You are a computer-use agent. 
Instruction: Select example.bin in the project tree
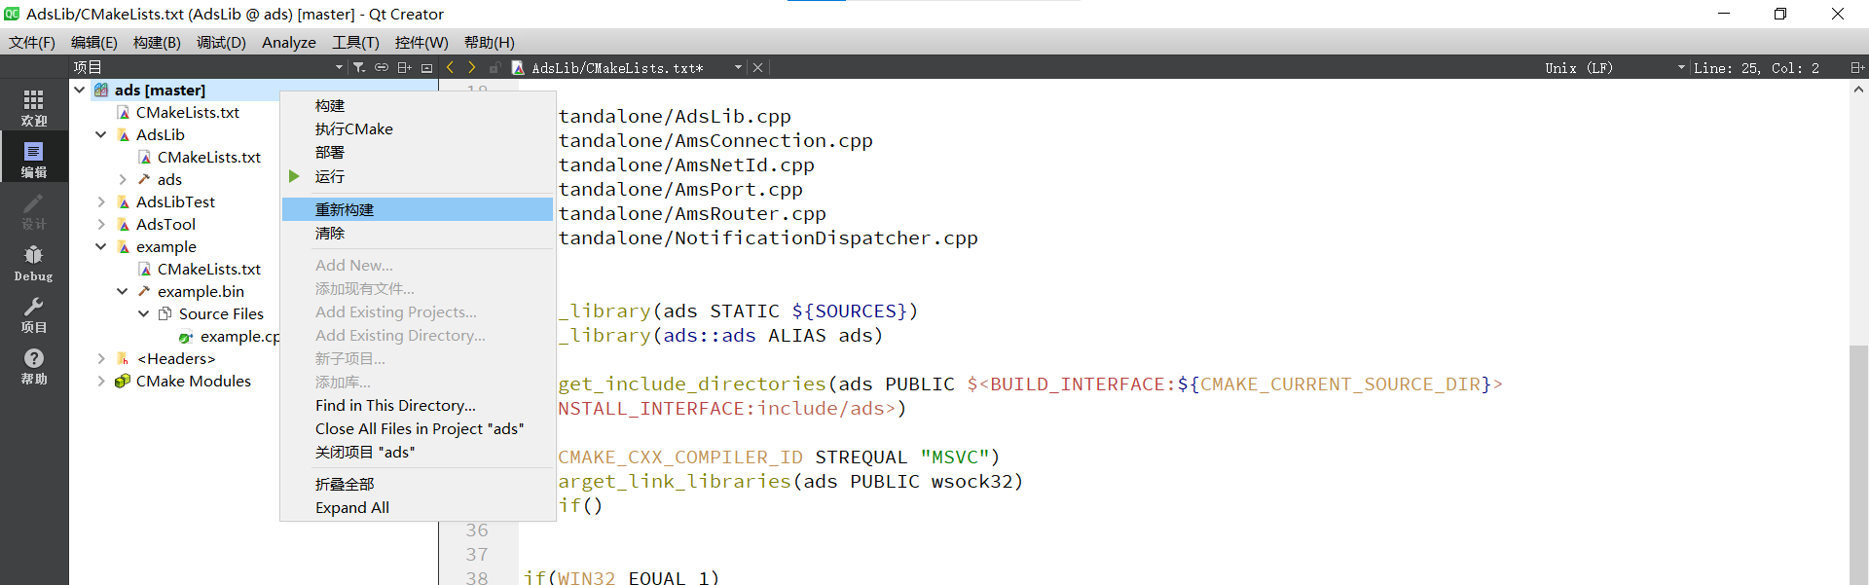click(x=201, y=291)
